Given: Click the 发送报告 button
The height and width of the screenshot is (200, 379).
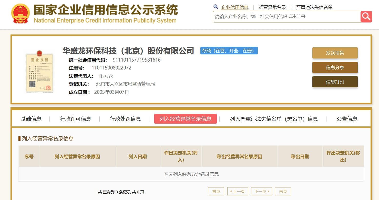Looking at the screenshot, I should [x=335, y=53].
